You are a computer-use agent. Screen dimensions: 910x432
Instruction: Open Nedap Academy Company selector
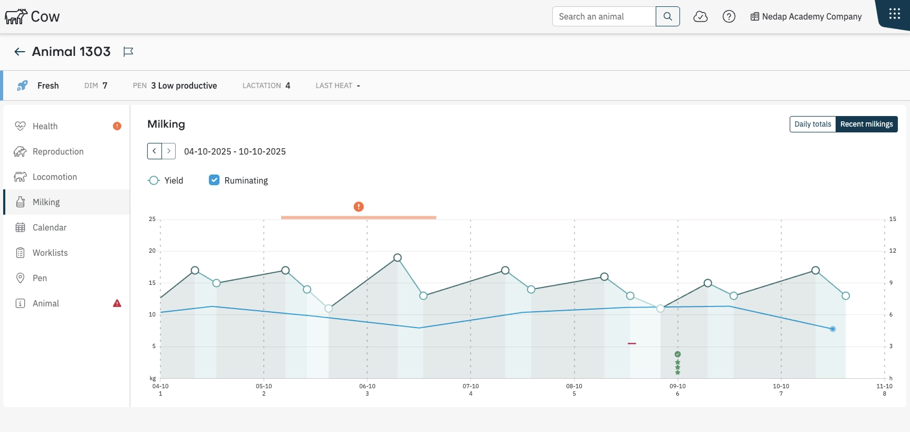coord(806,17)
